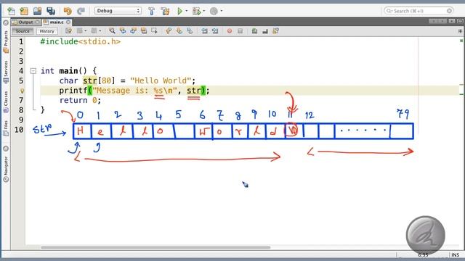Open the Navigator side panel
This screenshot has width=465, height=261.
(x=6, y=168)
